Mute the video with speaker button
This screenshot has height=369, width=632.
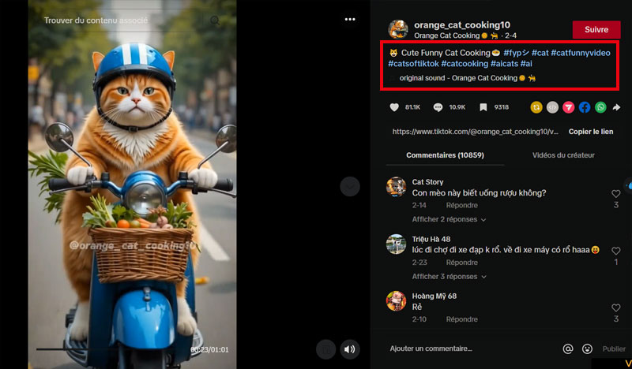pos(349,348)
